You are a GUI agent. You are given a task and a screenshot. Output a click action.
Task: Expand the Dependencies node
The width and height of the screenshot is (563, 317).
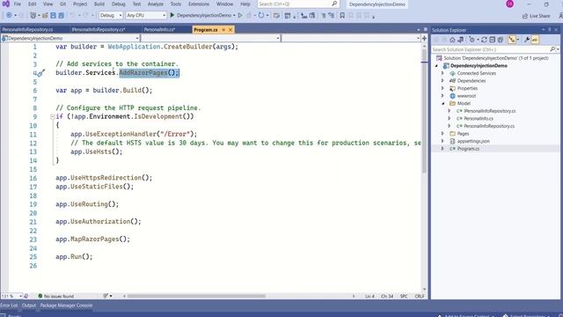pos(442,81)
